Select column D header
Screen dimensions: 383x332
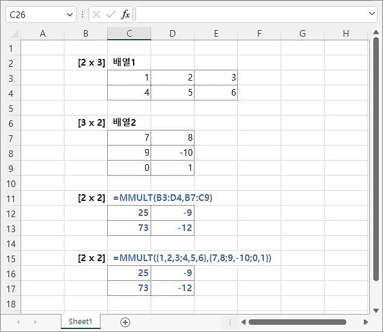(172, 34)
